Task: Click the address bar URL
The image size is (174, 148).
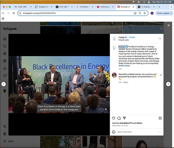Action: point(39,13)
